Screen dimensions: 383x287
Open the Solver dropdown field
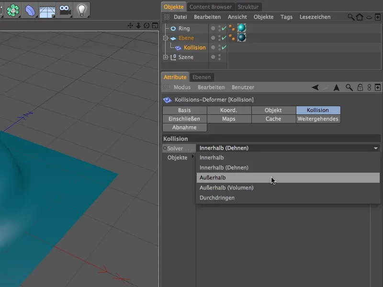(x=288, y=148)
